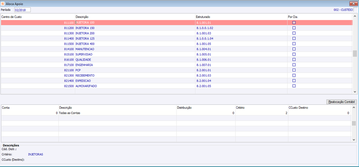Click structured code 8.1.004.01
This screenshot has height=167, width=359.
204,49
